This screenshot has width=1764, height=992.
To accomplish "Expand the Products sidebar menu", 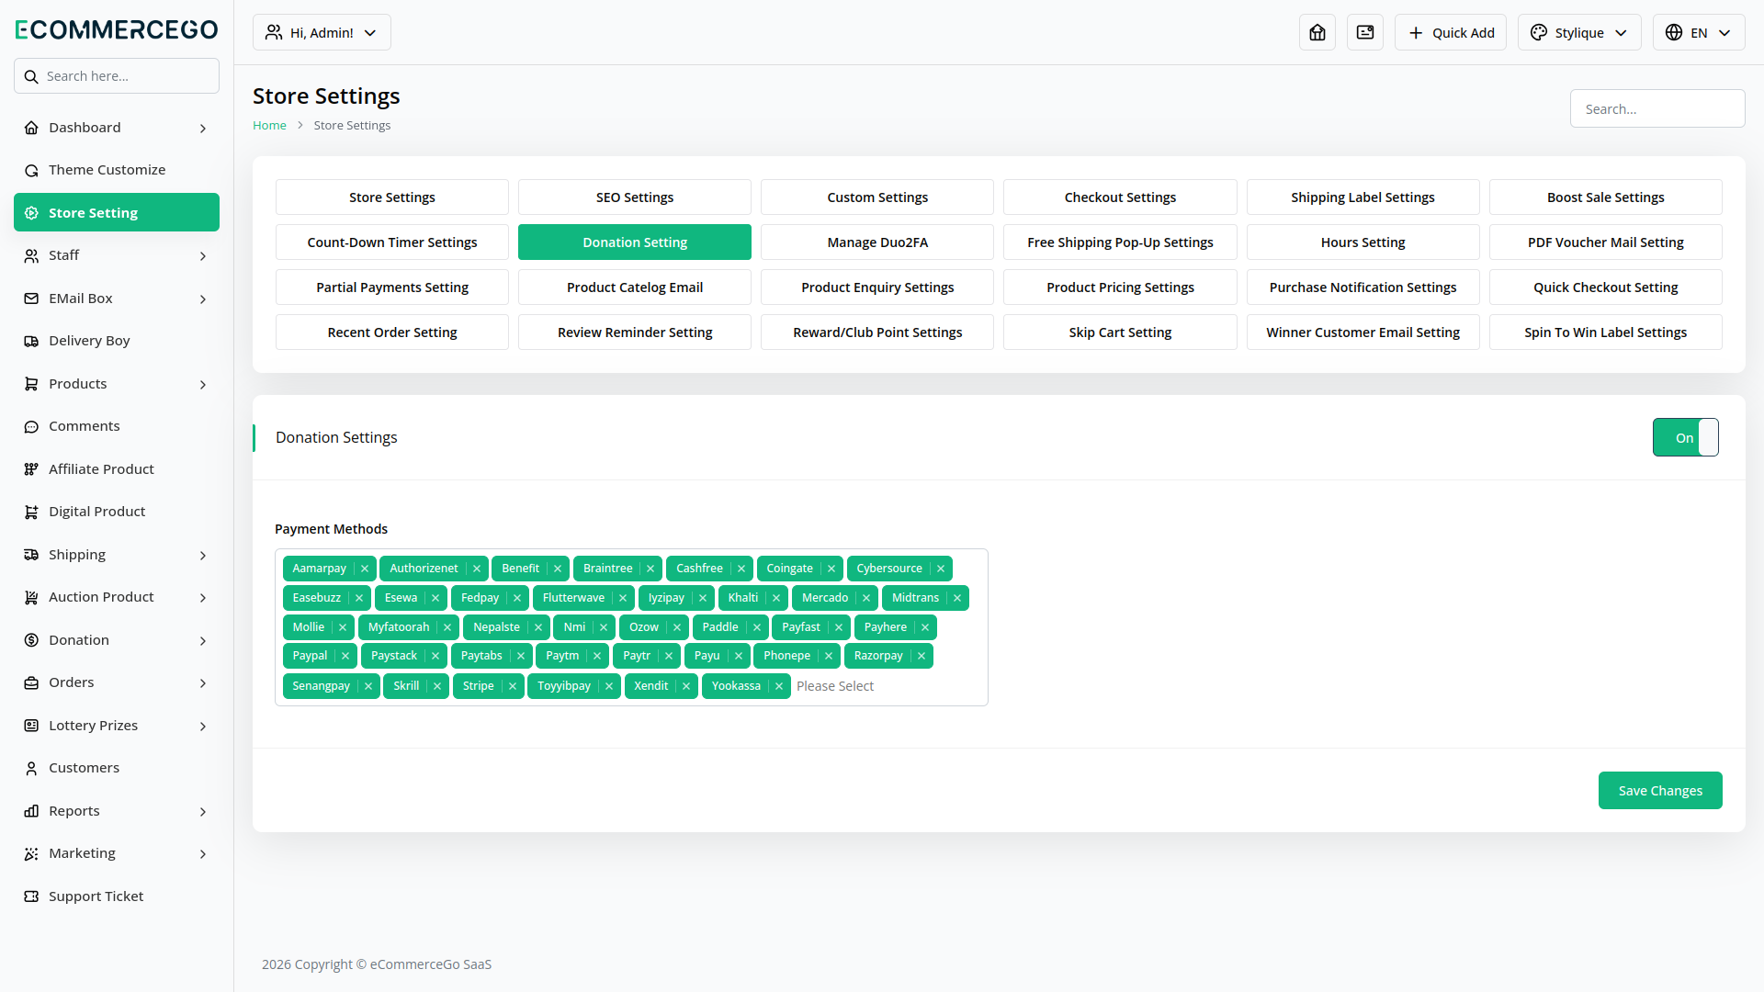I will [x=117, y=384].
